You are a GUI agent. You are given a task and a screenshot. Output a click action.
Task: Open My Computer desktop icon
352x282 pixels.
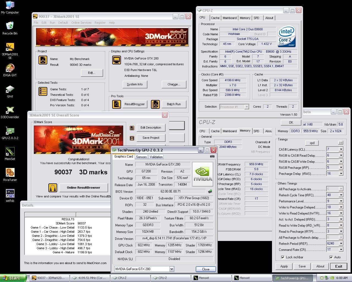(x=10, y=7)
